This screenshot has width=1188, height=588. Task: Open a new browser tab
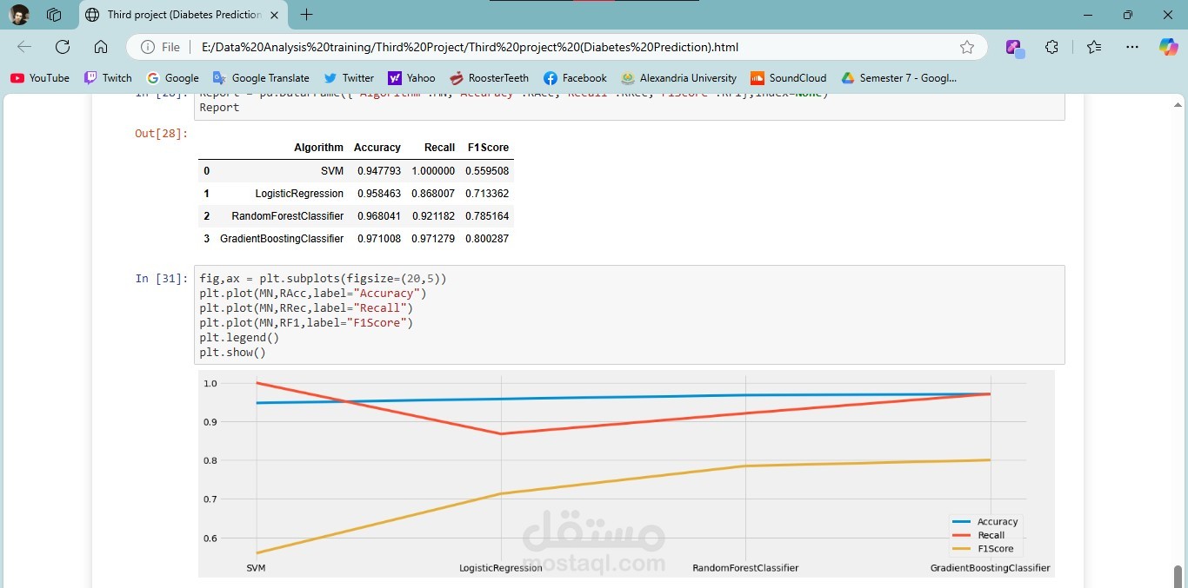pos(306,15)
